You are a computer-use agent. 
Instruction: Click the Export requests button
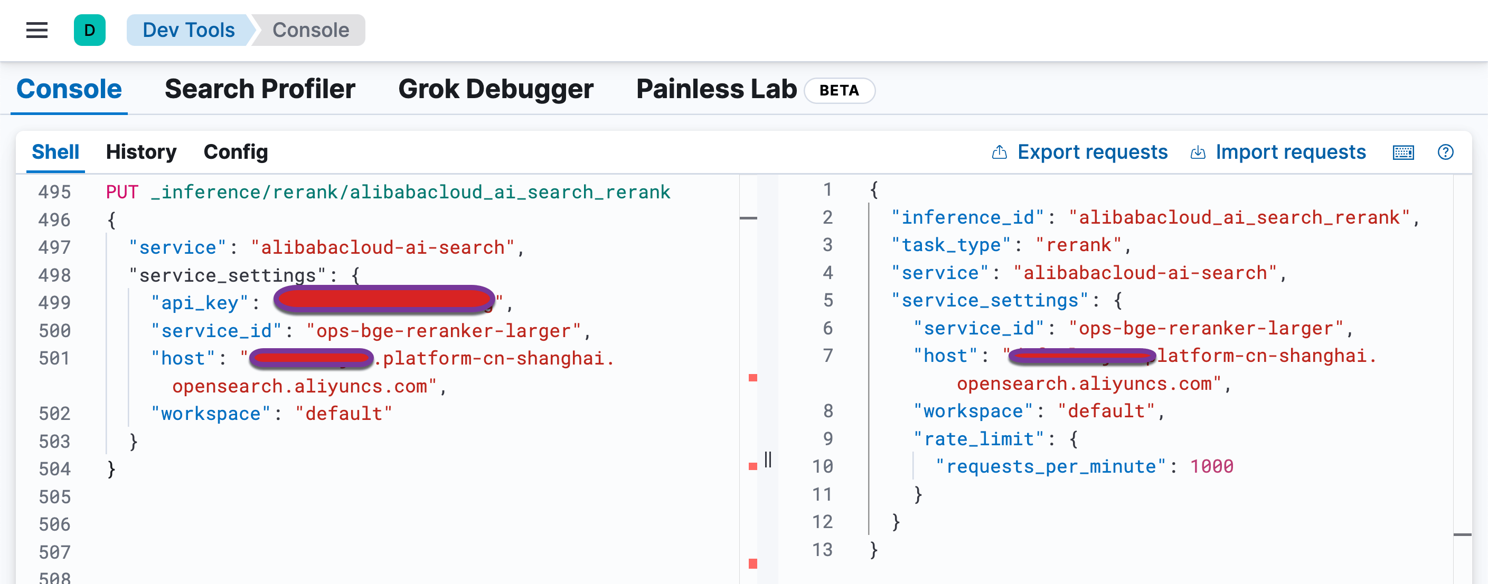coord(1080,152)
